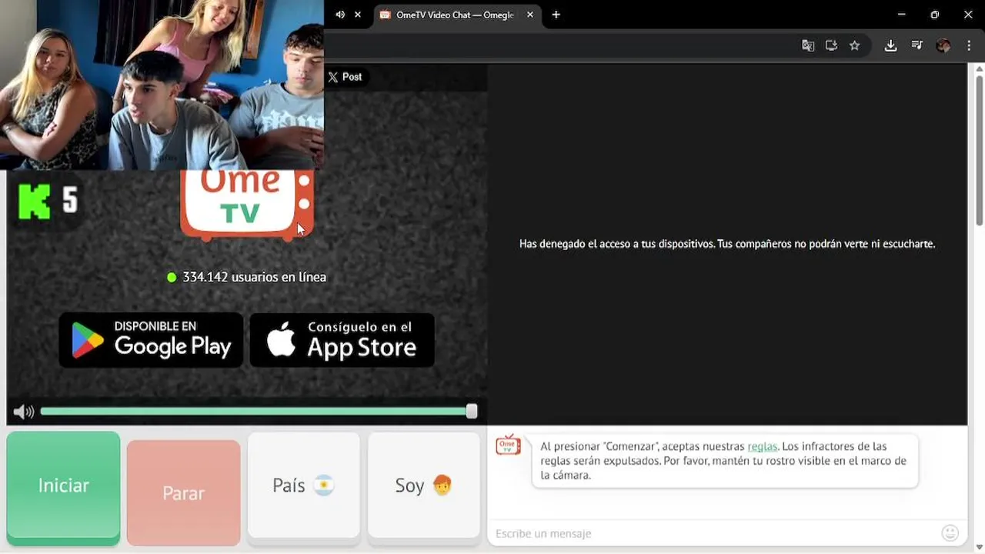The width and height of the screenshot is (985, 554).
Task: Click the X Post share button
Action: point(345,77)
